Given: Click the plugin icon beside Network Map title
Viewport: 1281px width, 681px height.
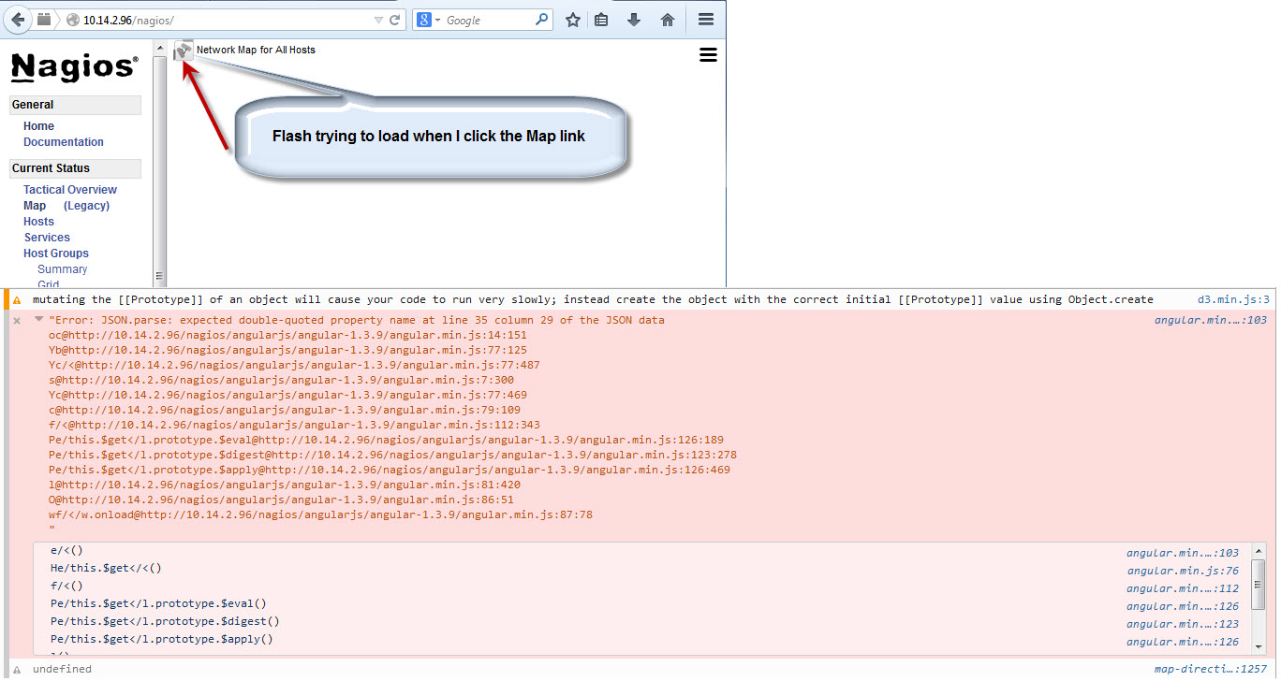Looking at the screenshot, I should (x=184, y=51).
